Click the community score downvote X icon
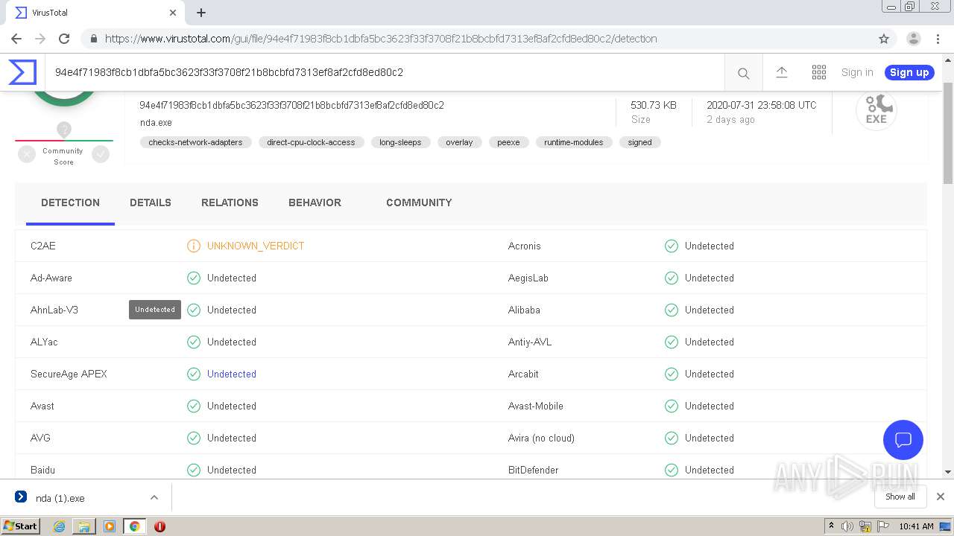This screenshot has width=954, height=536. coord(27,154)
